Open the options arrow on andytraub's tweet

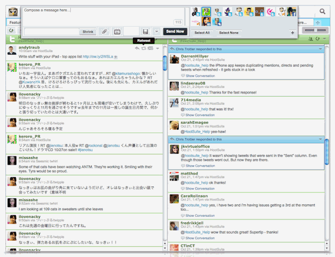click(x=157, y=48)
